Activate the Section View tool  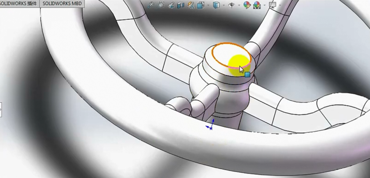pos(181,5)
